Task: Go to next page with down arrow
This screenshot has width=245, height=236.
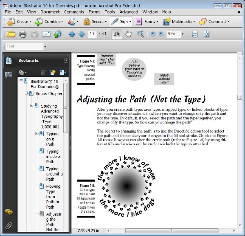Action: 82,34
